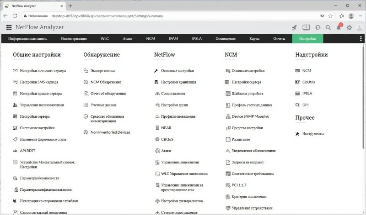Viewport: 366px width, 215px height.
Task: Click the user management people icon
Action: [15, 105]
